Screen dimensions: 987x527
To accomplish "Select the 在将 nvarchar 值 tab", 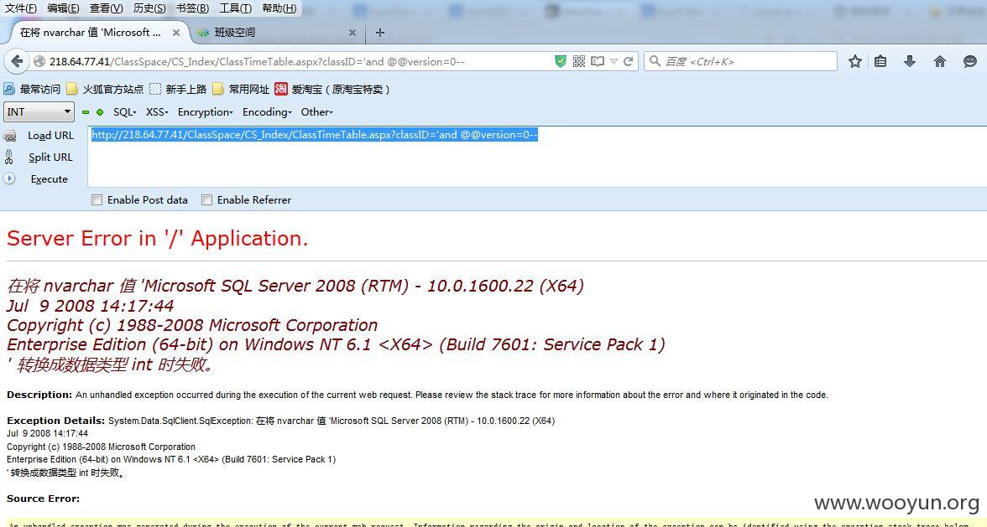I will [96, 33].
